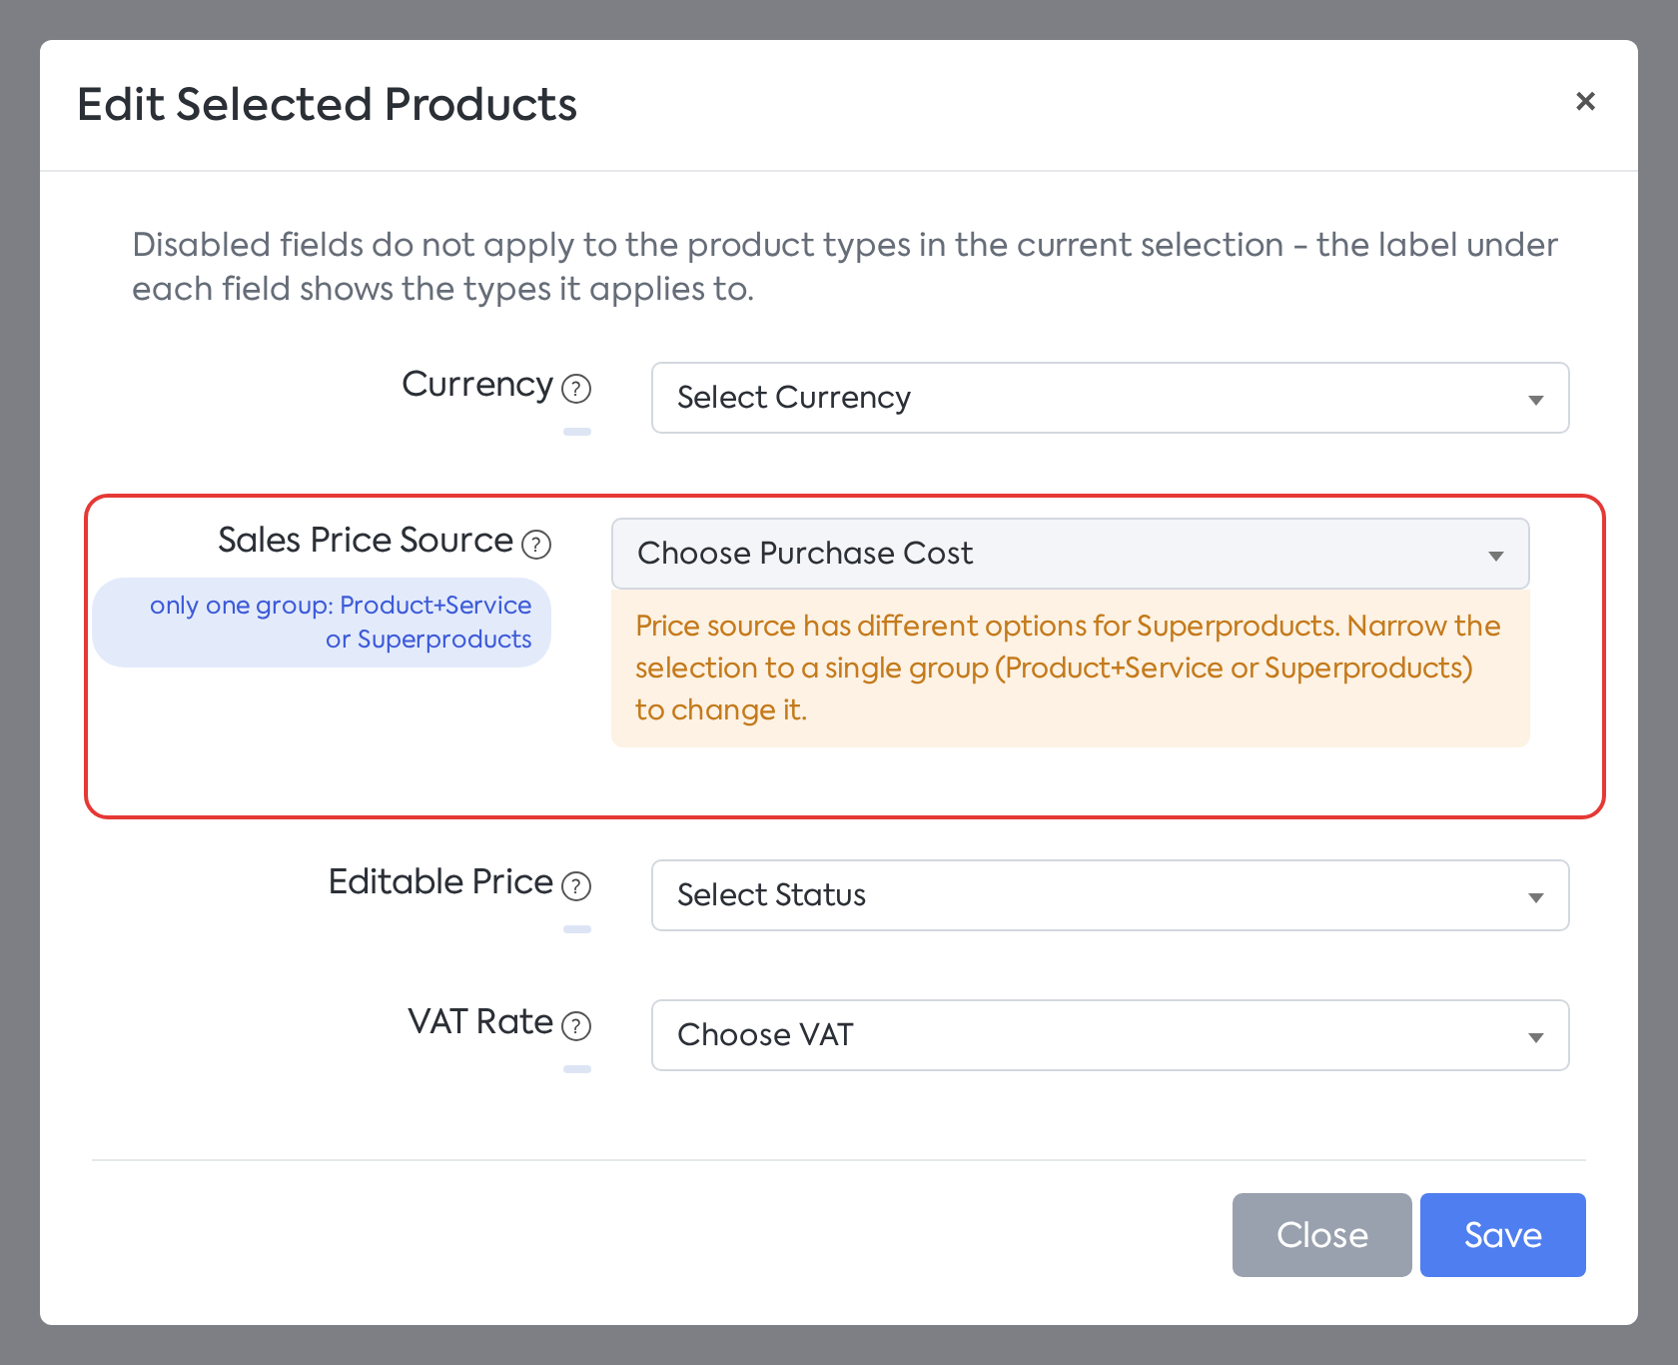The width and height of the screenshot is (1678, 1365).
Task: Expand the Select Status dropdown
Action: point(1110,895)
